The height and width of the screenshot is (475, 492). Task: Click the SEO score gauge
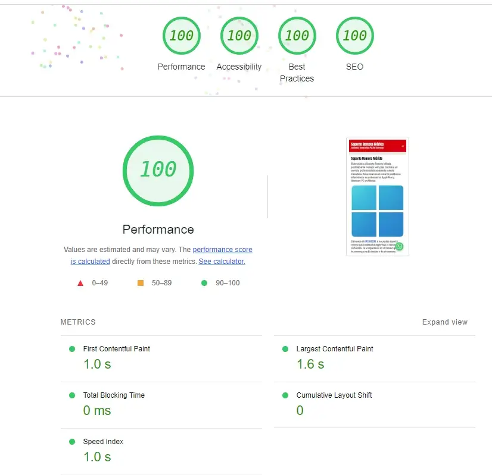pyautogui.click(x=354, y=36)
